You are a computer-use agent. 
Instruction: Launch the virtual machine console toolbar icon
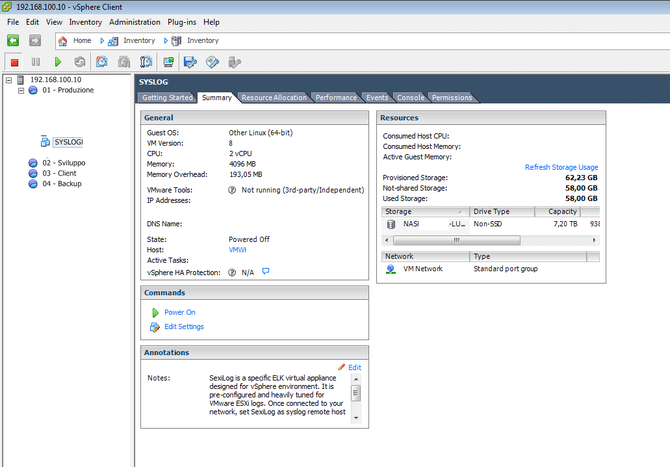[x=169, y=62]
